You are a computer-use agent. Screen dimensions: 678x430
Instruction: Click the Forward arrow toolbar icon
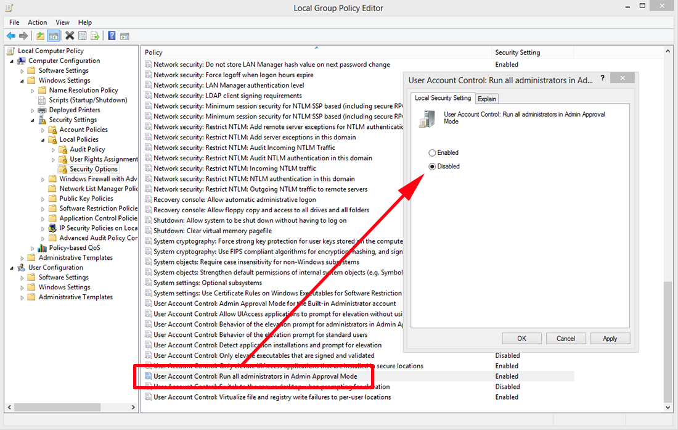pyautogui.click(x=23, y=36)
